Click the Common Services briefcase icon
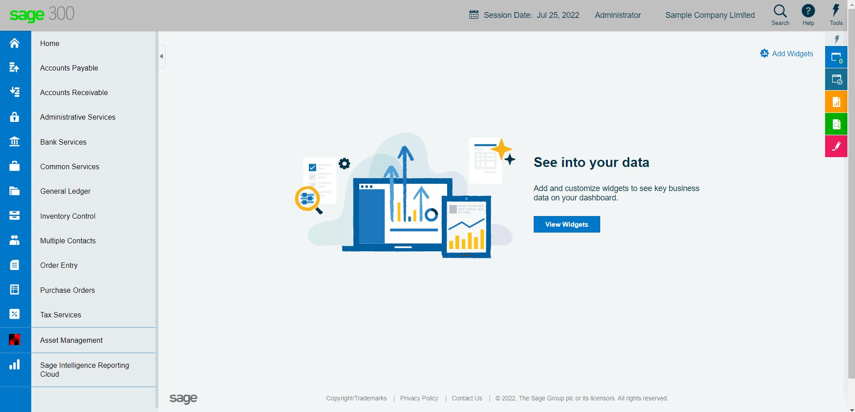Image resolution: width=855 pixels, height=412 pixels. (15, 166)
